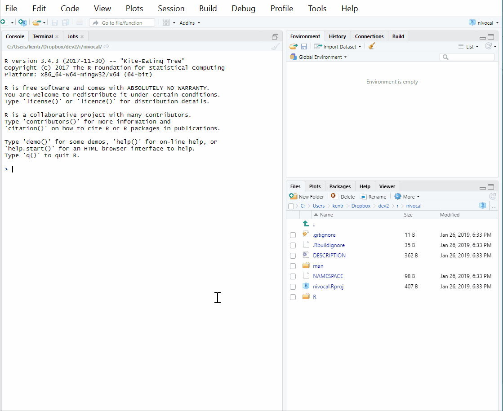The height and width of the screenshot is (411, 503).
Task: Tick the .gitignore file checkbox
Action: pos(293,235)
